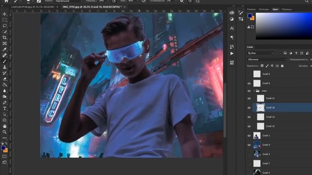Select the Frame tool

tap(4, 43)
